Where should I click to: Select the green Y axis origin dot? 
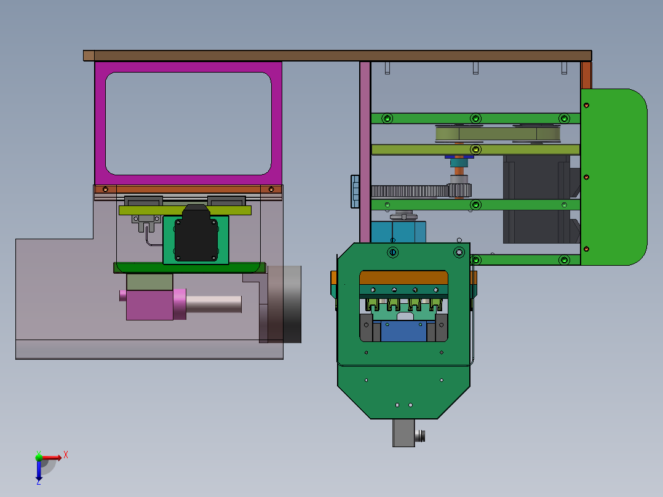point(39,457)
